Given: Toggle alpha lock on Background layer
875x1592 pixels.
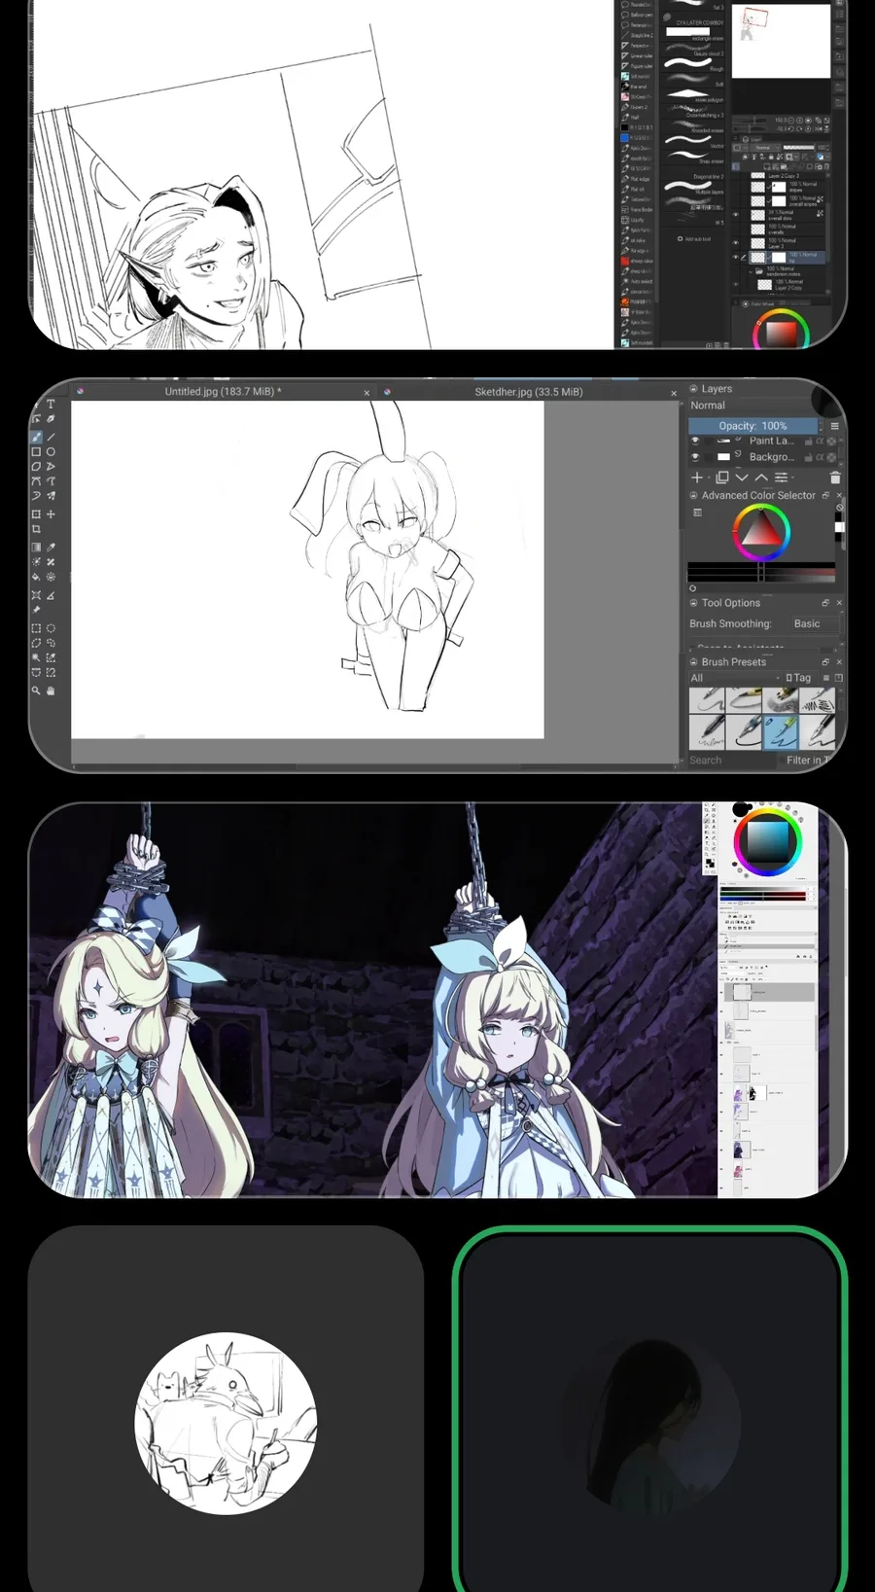Looking at the screenshot, I should click(x=820, y=456).
